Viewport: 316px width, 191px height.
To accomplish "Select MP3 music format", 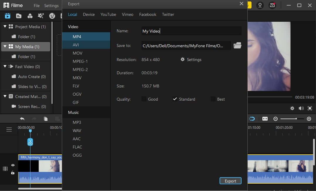I will click(86, 122).
